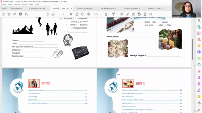
Task: Switch to 5 Miolo workbook.p... tab
Action: (x=133, y=8)
